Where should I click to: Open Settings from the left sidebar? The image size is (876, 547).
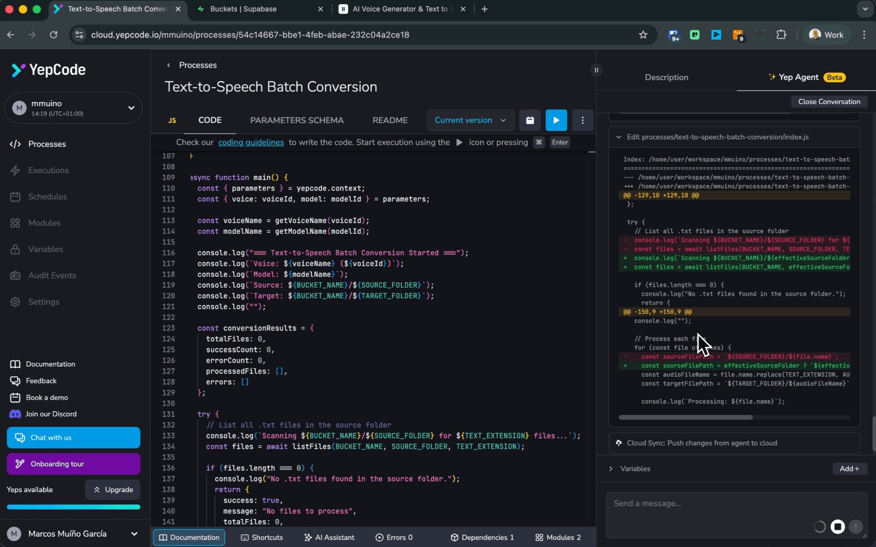(44, 302)
